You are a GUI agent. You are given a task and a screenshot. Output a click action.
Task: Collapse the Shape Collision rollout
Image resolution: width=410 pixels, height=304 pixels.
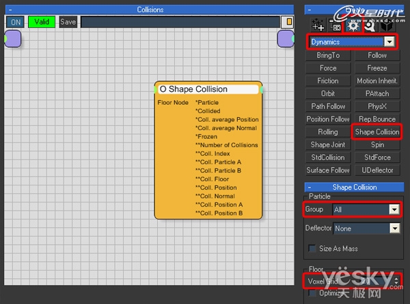[310, 187]
